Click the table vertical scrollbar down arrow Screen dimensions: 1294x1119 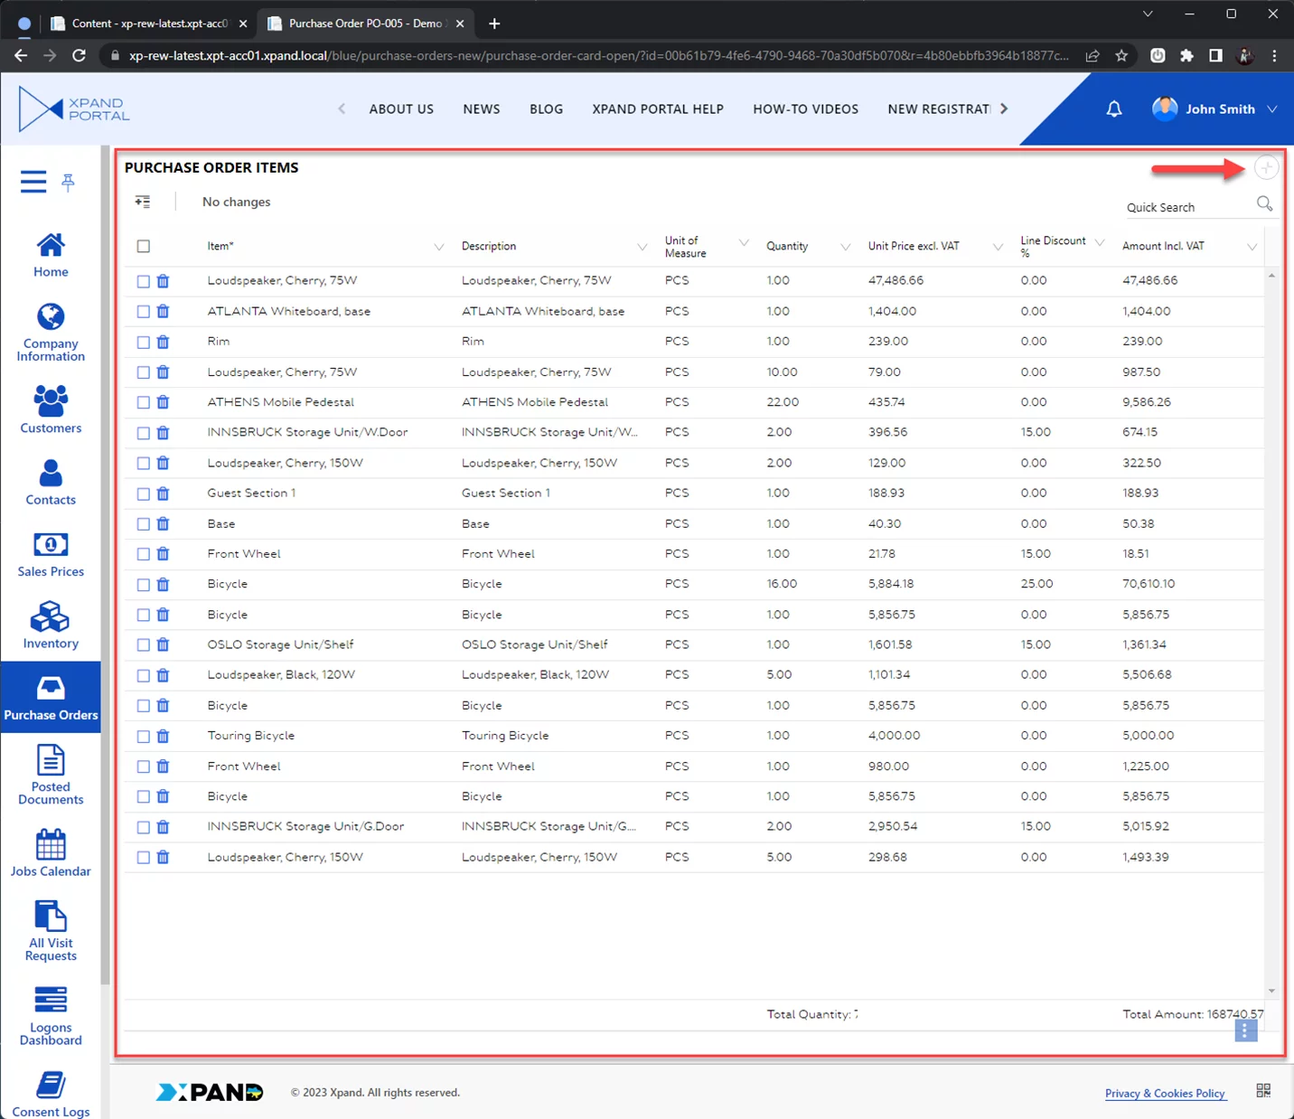click(x=1271, y=992)
